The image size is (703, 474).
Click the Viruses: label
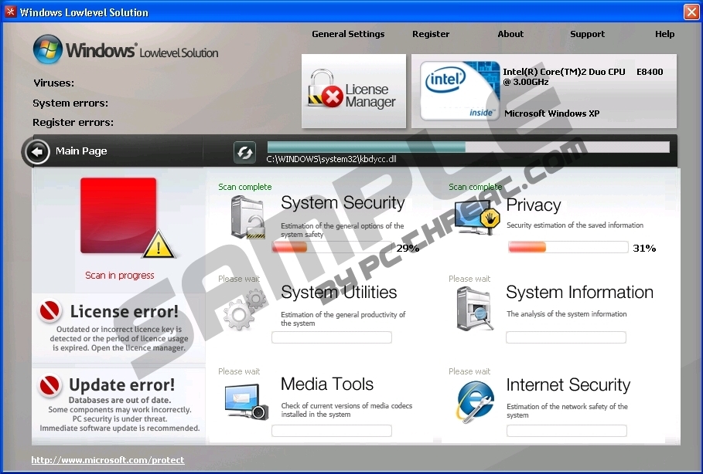point(53,83)
